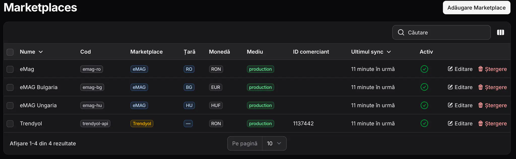This screenshot has width=516, height=159.
Task: Click the Marketplace column header
Action: [146, 52]
